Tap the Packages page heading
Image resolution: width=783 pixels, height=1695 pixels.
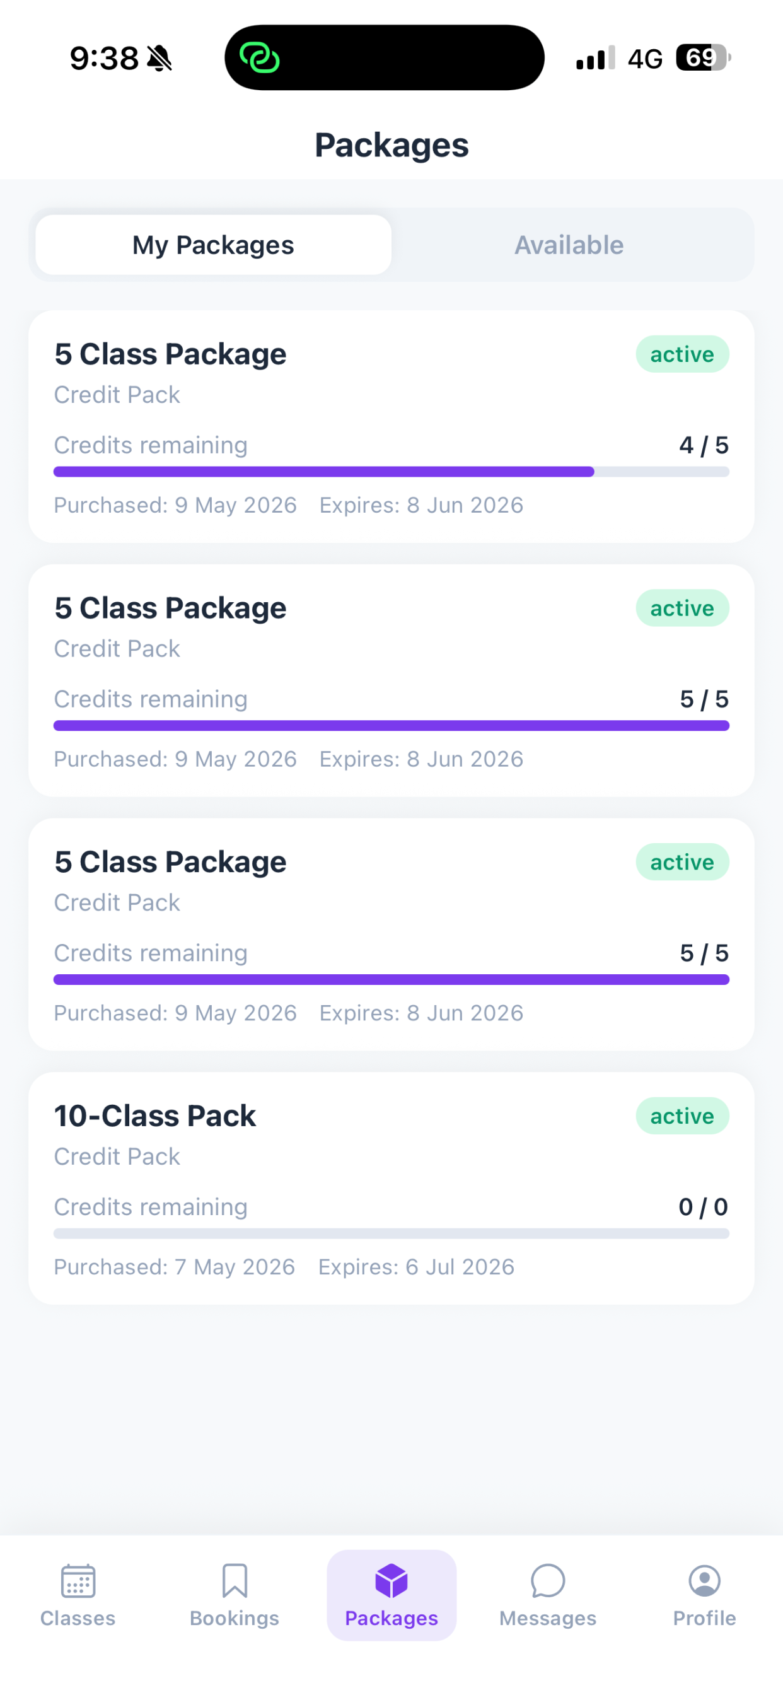pyautogui.click(x=391, y=146)
